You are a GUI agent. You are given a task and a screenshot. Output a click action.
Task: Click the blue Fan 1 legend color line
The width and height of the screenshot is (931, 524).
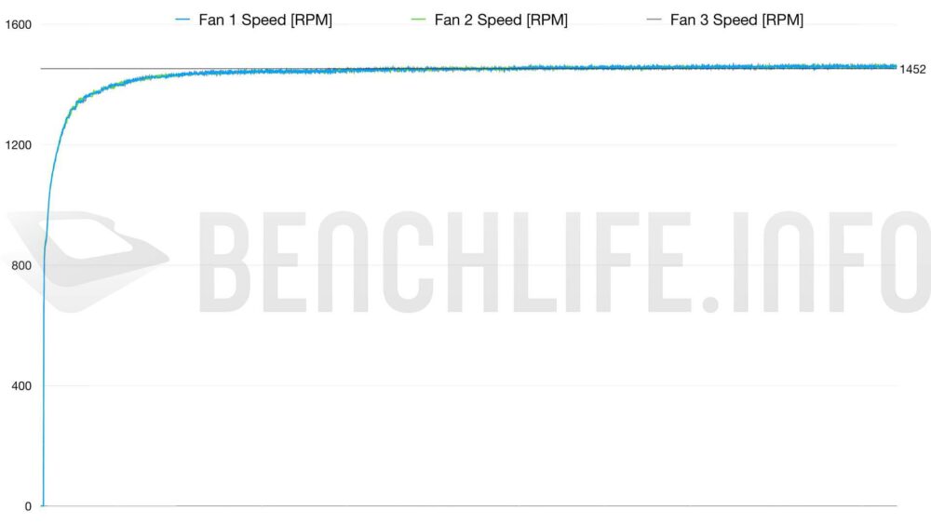coord(182,20)
